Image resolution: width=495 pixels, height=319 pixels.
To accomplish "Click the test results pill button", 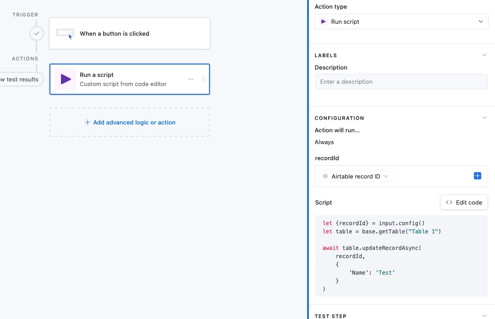I will coord(21,80).
